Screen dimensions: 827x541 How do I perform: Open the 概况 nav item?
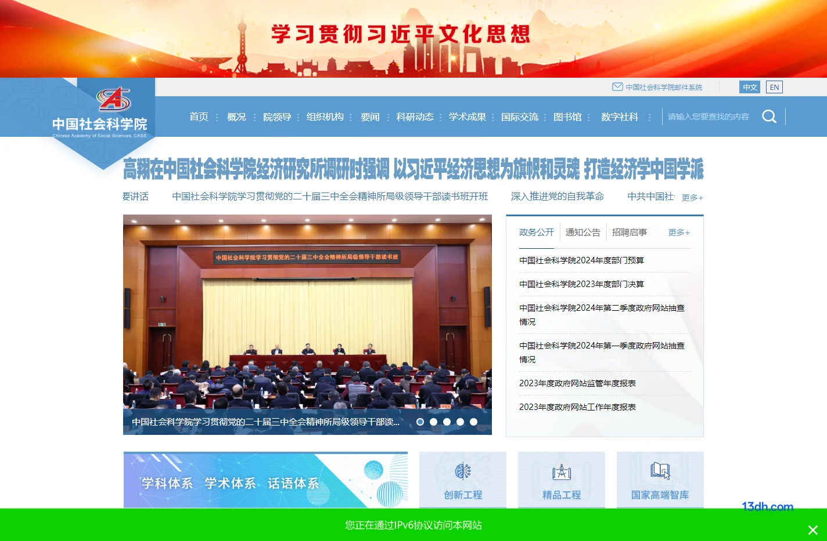point(236,117)
